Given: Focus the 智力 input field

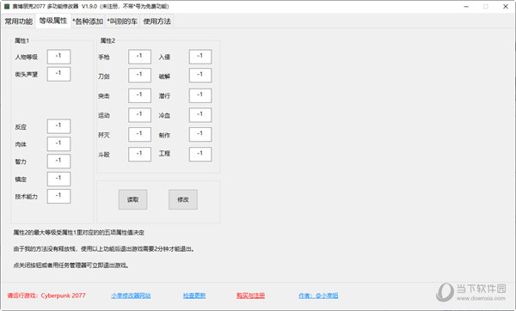Looking at the screenshot, I should (x=58, y=162).
